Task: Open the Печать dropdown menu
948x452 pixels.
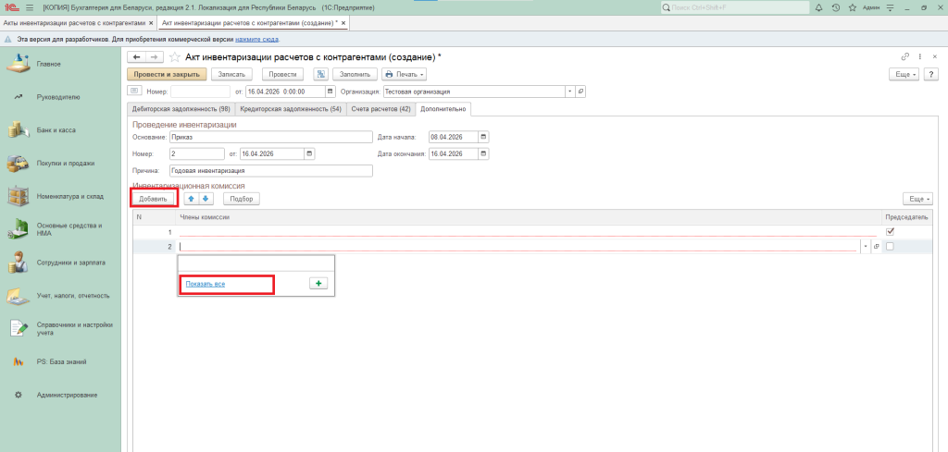Action: point(405,74)
